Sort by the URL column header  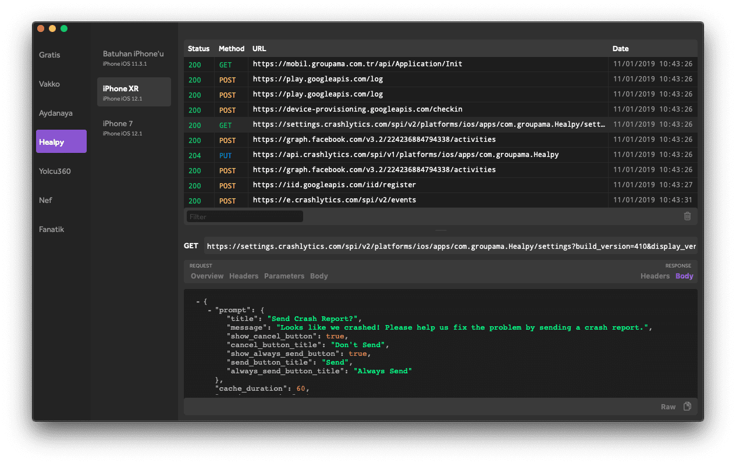tap(259, 49)
